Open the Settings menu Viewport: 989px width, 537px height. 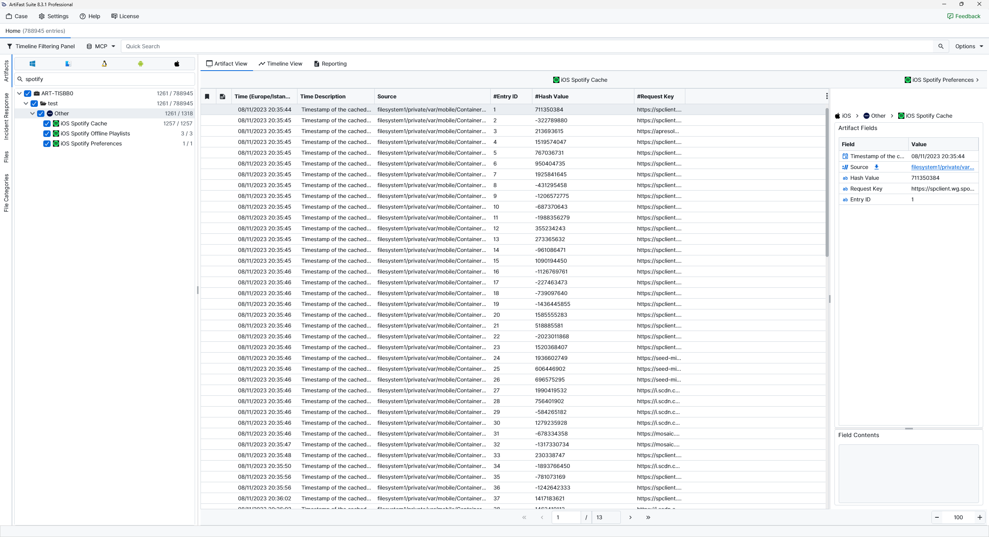point(54,16)
